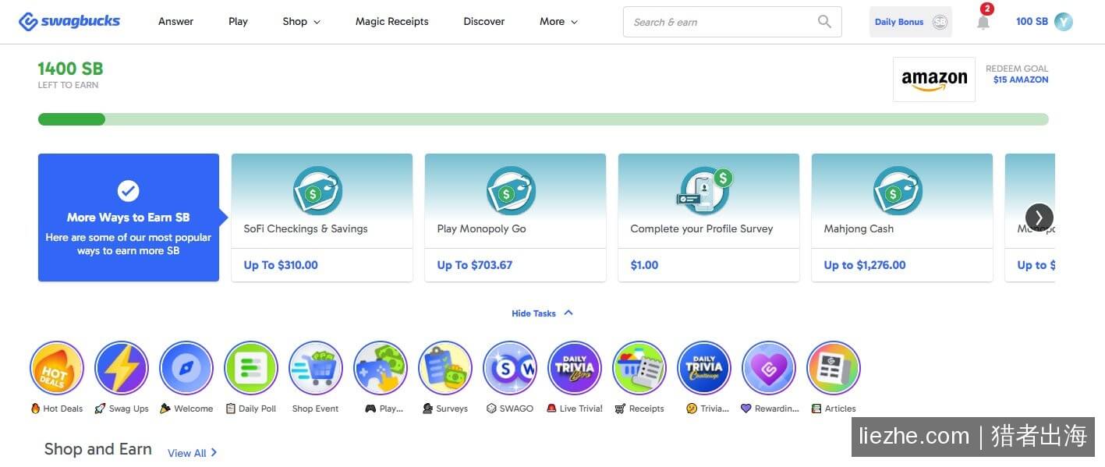Open the Receipts basket icon
This screenshot has width=1105, height=467.
pyautogui.click(x=639, y=368)
